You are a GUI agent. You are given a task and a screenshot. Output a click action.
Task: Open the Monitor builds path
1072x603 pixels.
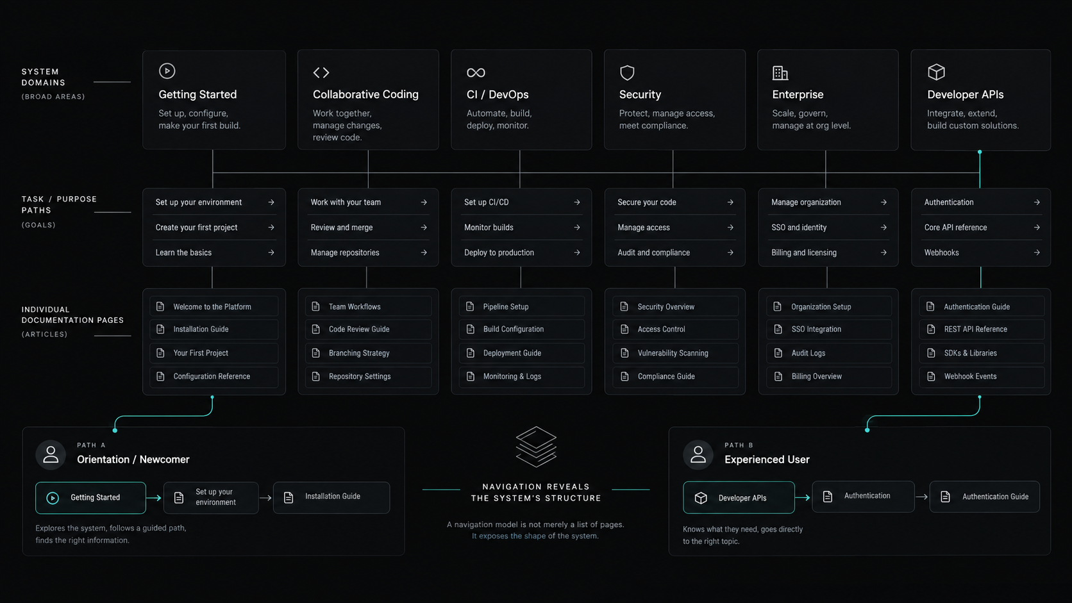521,227
